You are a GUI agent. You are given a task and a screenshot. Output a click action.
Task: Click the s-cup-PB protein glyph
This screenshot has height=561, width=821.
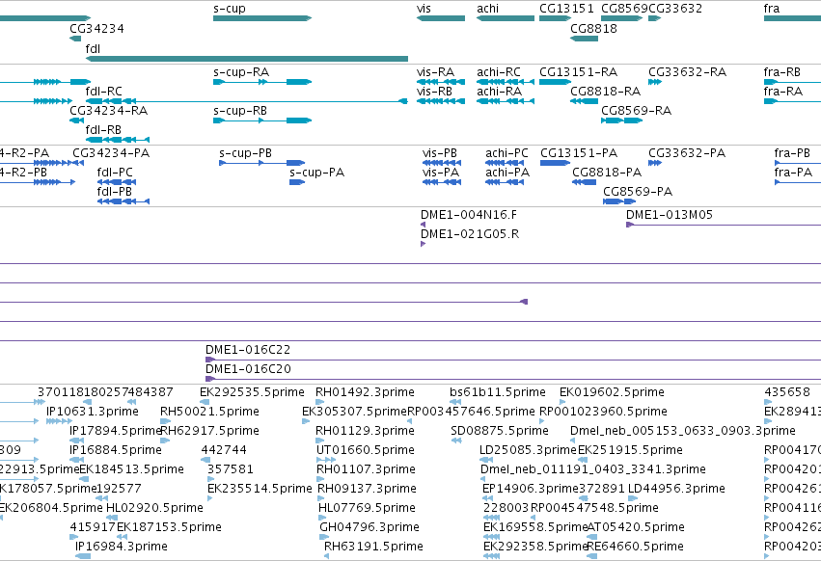click(261, 163)
